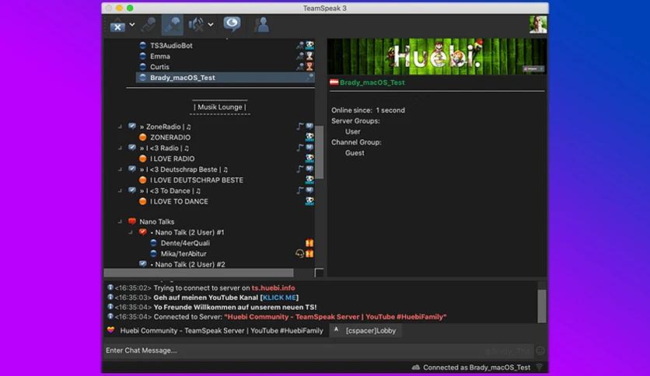Click the music note icon on the I <3 Radio row
650x376 pixels.
coord(300,148)
